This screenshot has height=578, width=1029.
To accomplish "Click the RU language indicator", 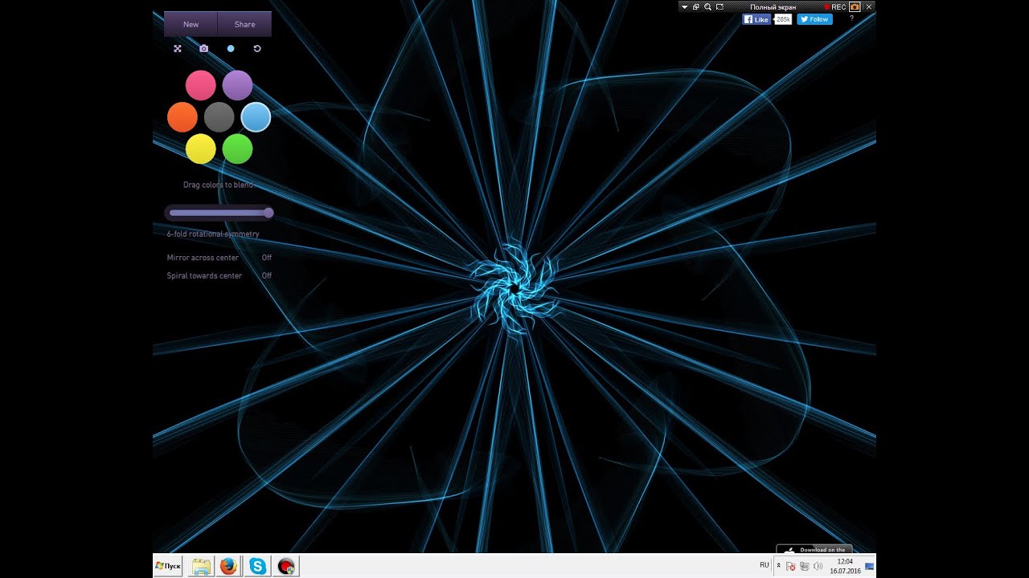I will (x=765, y=565).
